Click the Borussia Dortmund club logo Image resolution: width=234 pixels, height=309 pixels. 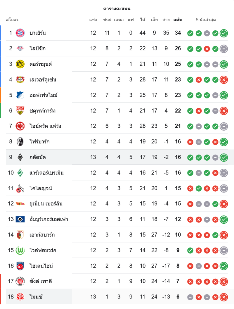20,64
